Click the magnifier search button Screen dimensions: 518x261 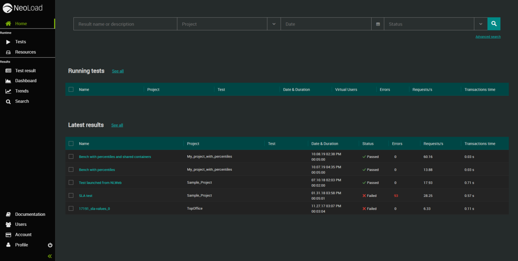[x=494, y=24]
